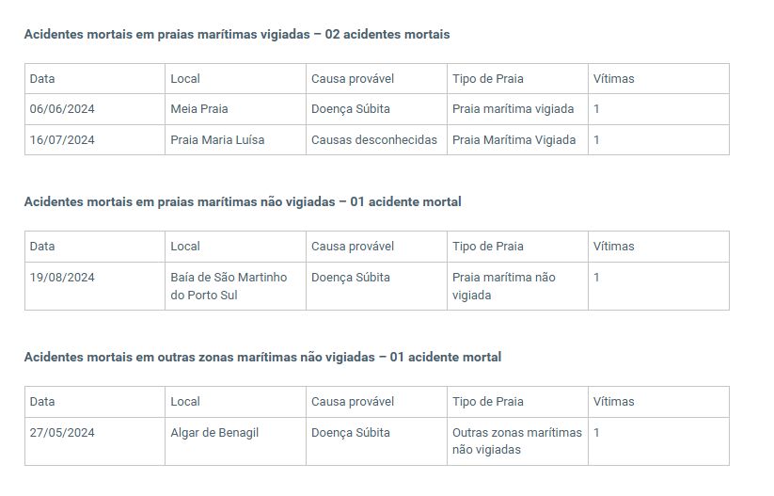
Task: Click the Vítimas header in first table
Action: click(658, 78)
